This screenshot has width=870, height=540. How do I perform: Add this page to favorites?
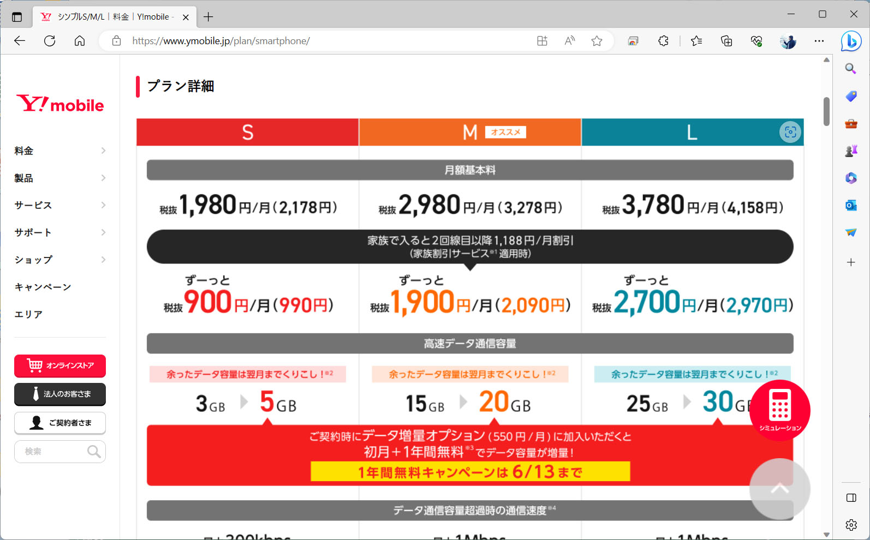597,41
